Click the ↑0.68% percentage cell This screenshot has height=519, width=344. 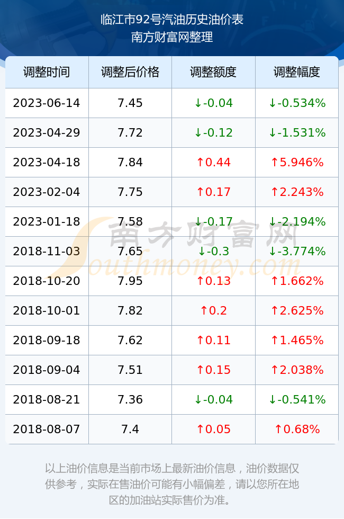pyautogui.click(x=297, y=429)
